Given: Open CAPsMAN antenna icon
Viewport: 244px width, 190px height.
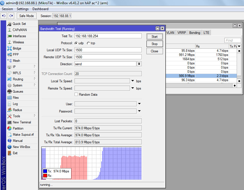Looking at the screenshot, I should (10, 30).
